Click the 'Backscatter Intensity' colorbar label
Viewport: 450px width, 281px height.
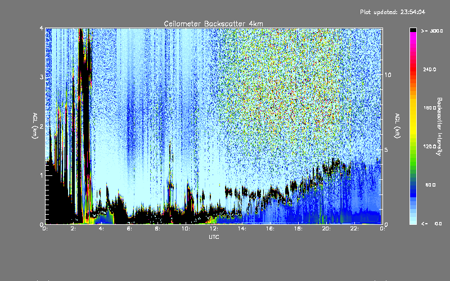[x=439, y=126]
